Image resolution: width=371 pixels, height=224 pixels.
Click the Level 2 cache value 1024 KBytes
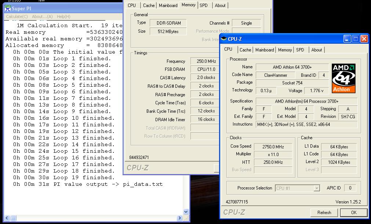[x=339, y=162]
